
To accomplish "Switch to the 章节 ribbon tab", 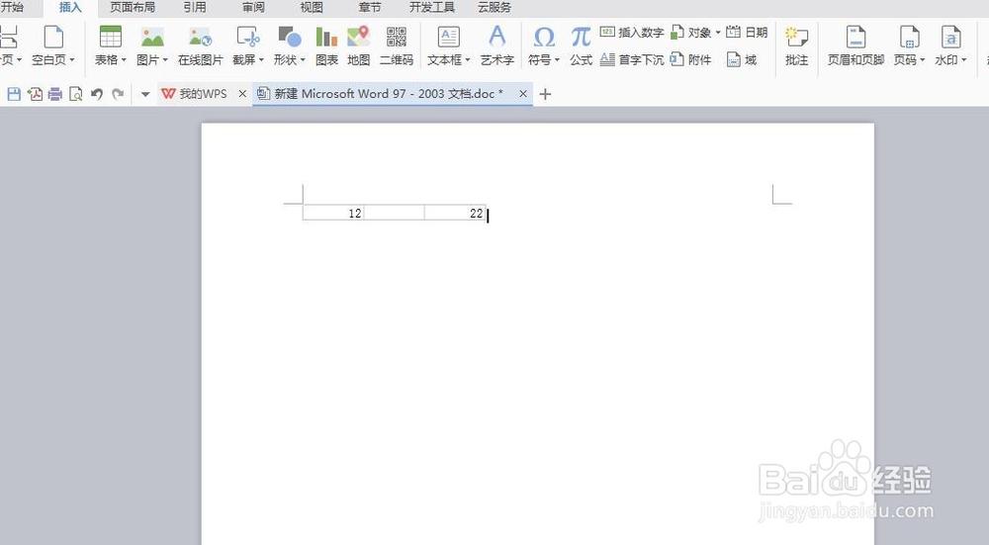I will click(370, 8).
